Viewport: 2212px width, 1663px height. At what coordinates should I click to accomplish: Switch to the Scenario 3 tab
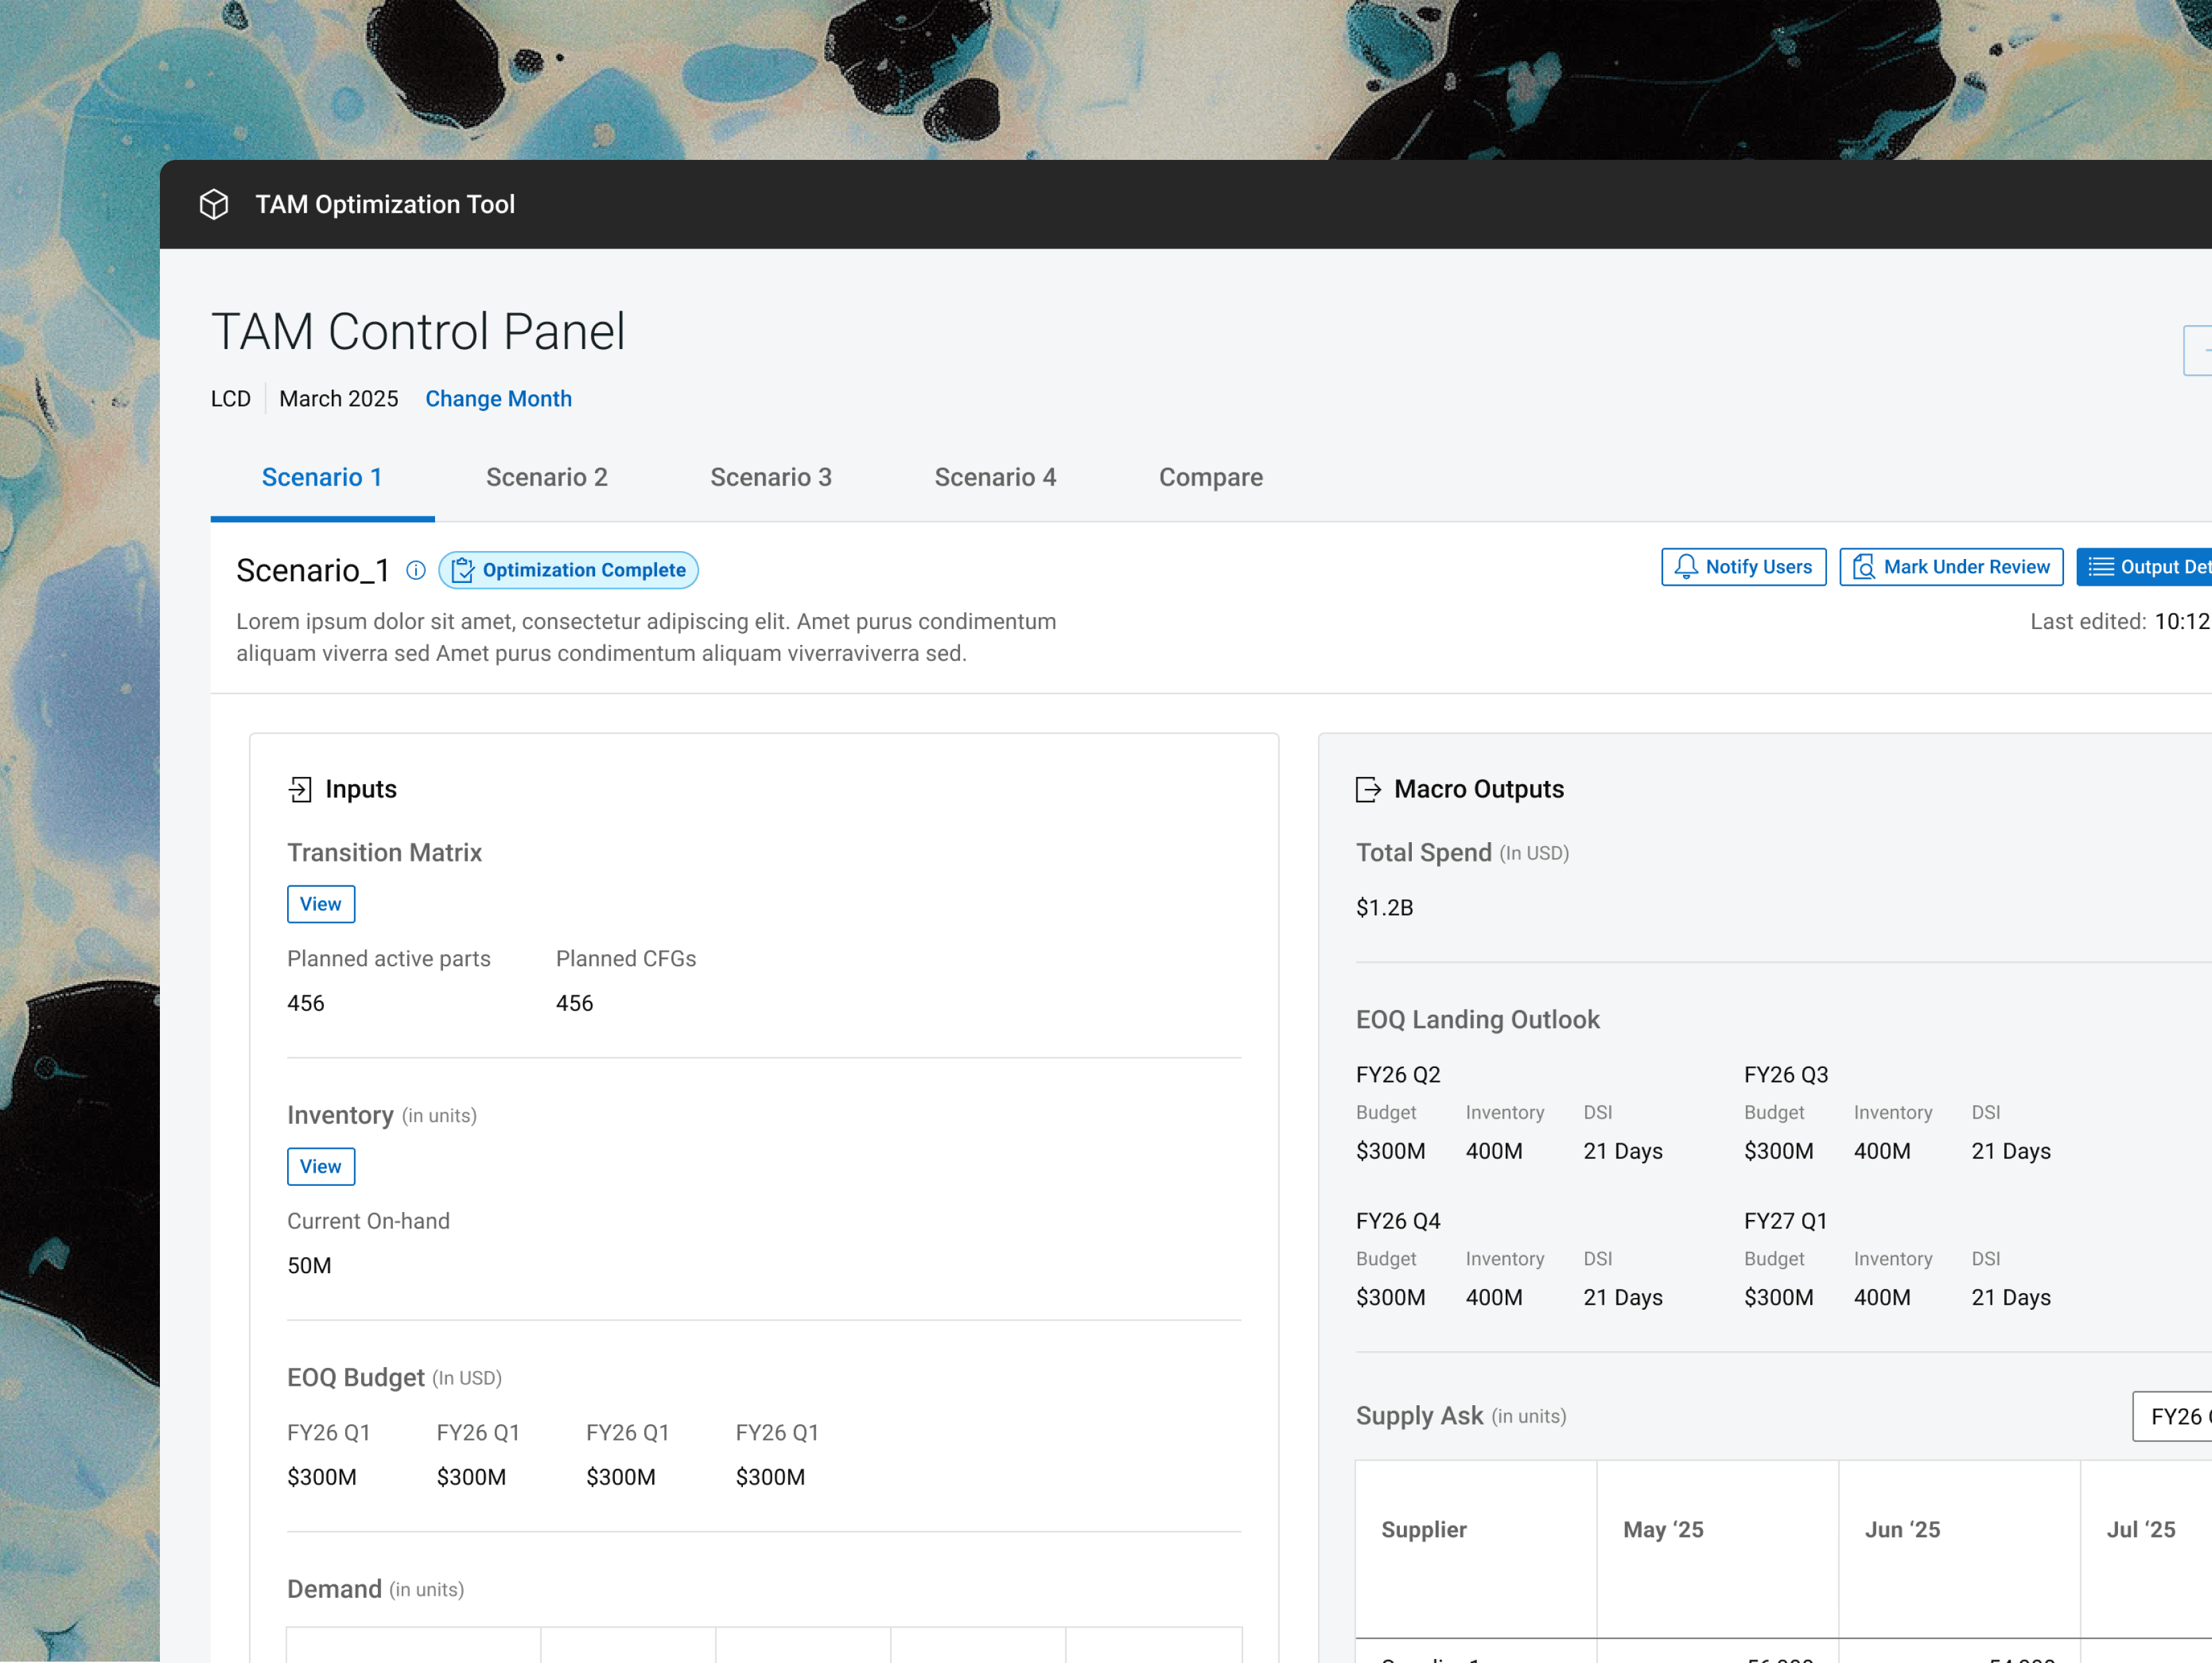(x=771, y=477)
